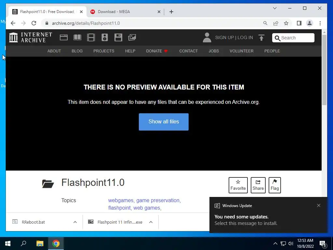
Task: Open Chrome profile avatar
Action: (x=310, y=23)
